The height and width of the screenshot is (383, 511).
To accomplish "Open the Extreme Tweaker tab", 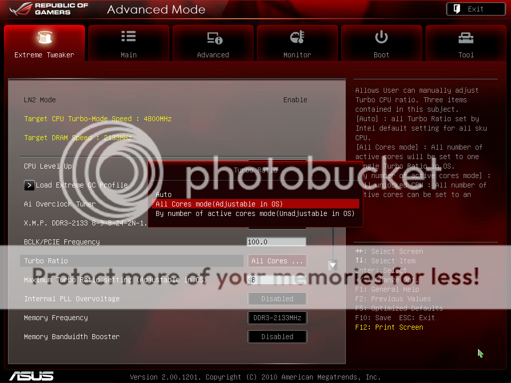I will (x=44, y=43).
